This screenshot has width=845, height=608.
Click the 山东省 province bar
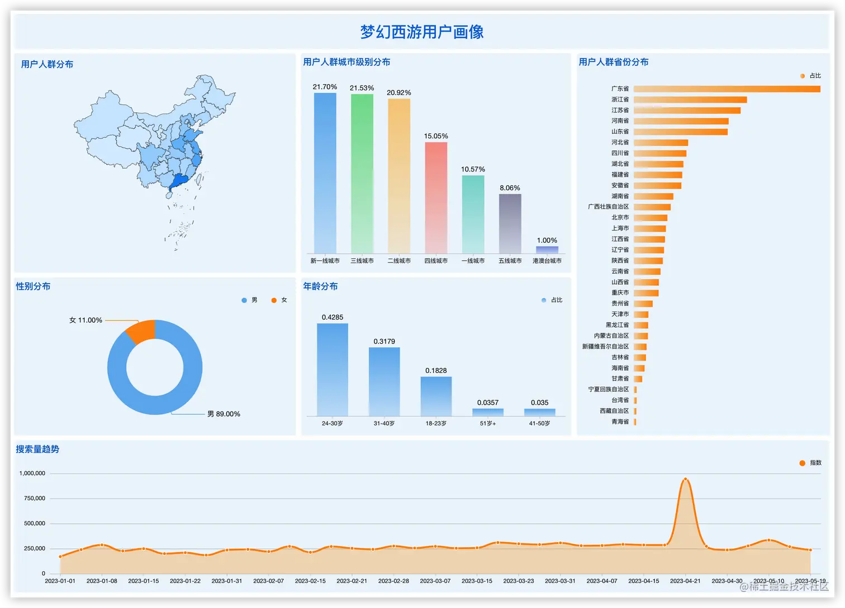click(x=681, y=132)
